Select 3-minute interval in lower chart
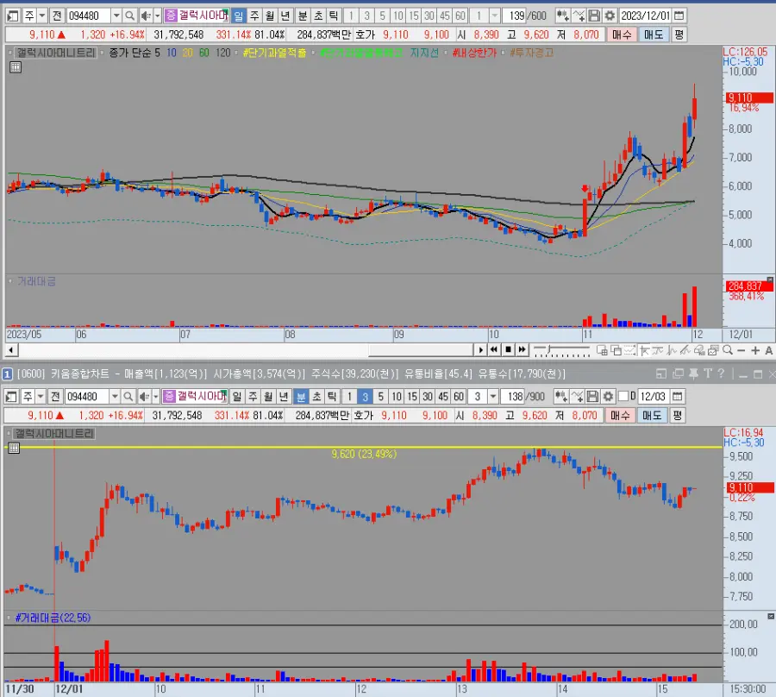This screenshot has width=776, height=697. [365, 397]
